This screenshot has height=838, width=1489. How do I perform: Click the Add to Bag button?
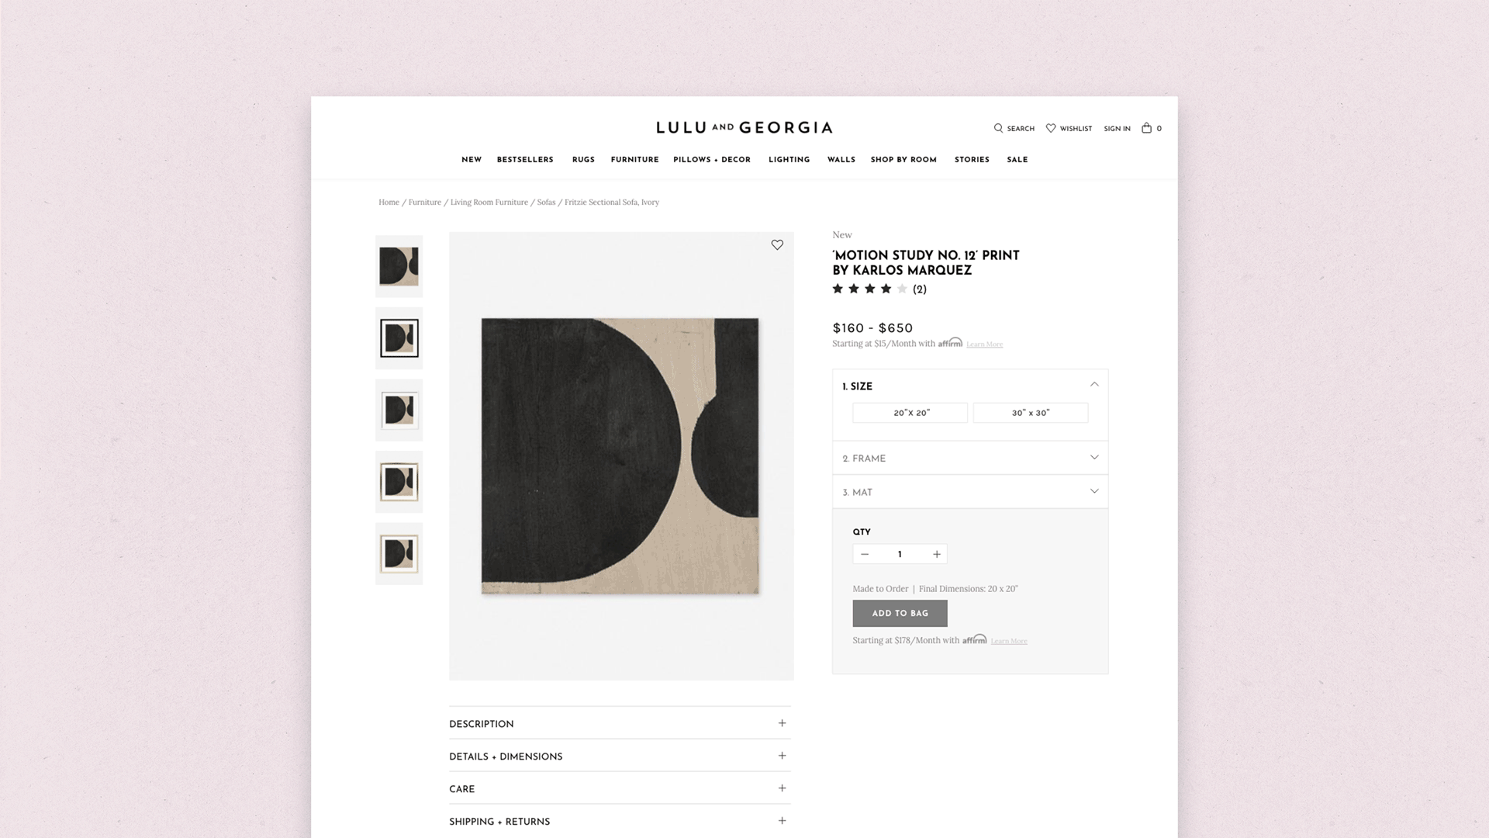click(x=900, y=613)
